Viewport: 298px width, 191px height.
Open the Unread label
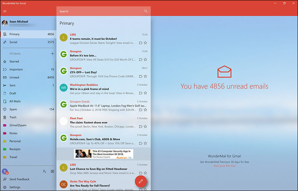(29, 78)
